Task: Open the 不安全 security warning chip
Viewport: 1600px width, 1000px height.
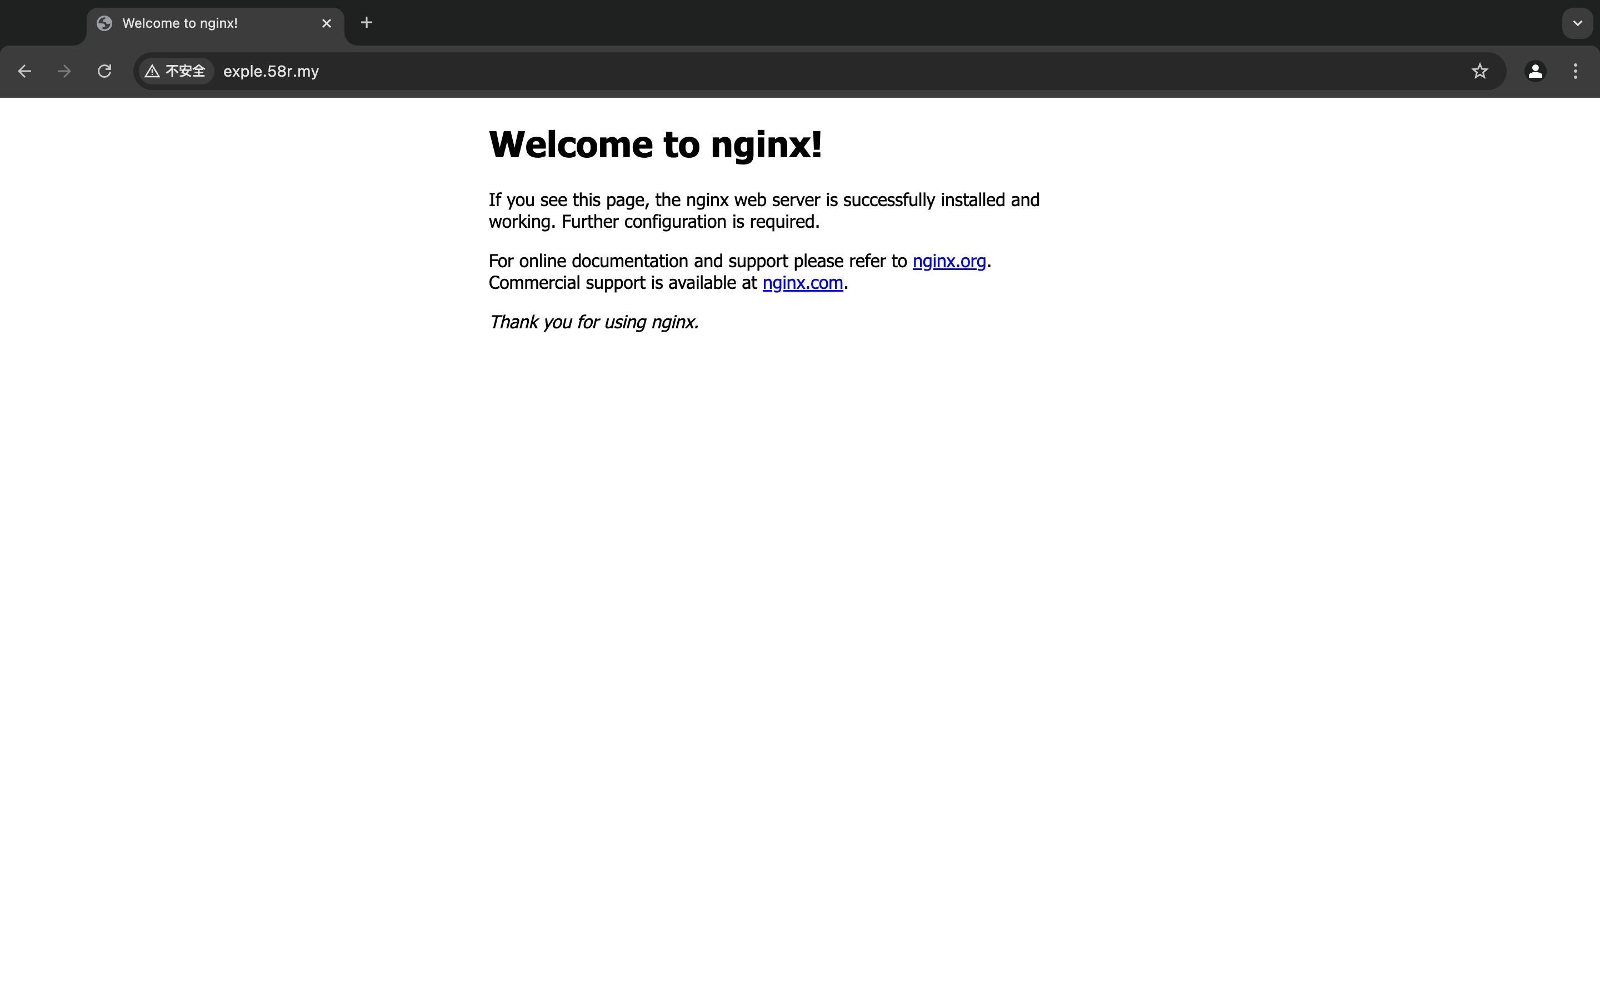Action: [176, 72]
